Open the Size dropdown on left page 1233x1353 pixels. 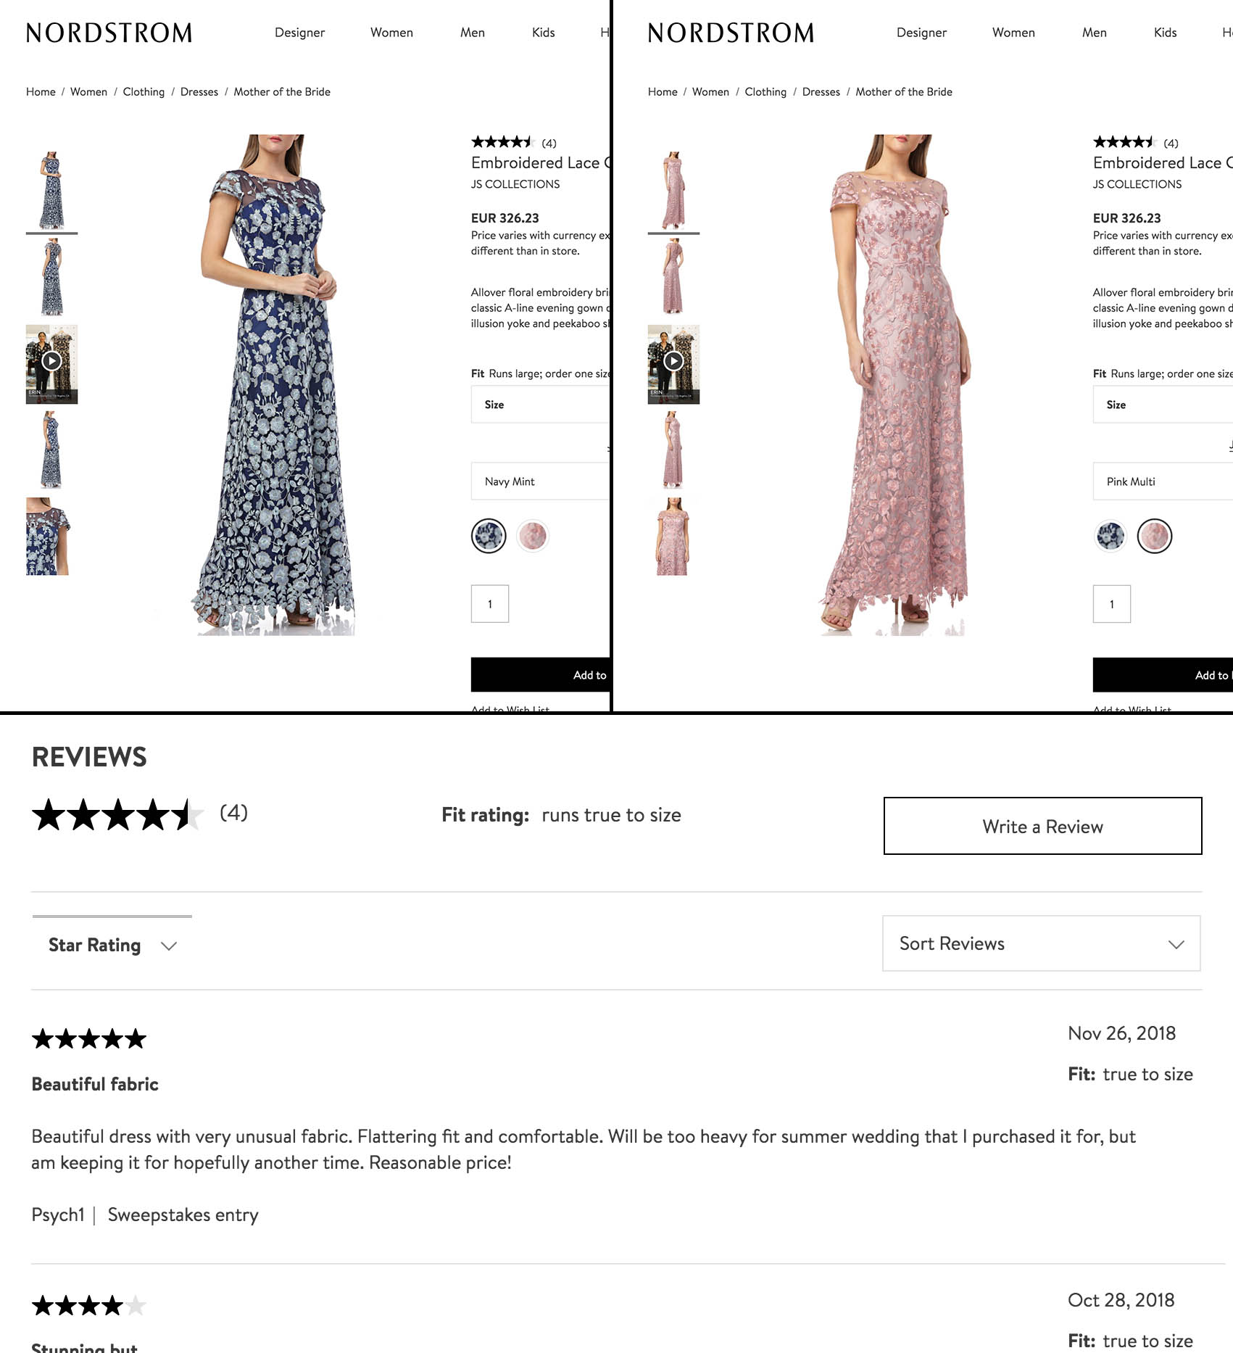tap(540, 405)
